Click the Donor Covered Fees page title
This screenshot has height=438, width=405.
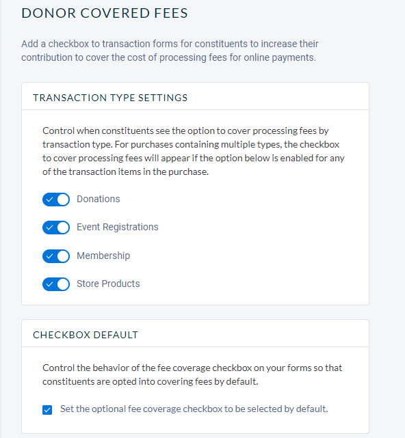tap(105, 13)
